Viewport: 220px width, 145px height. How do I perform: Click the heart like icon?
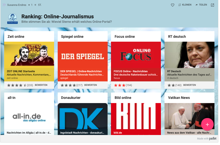(x=173, y=5)
